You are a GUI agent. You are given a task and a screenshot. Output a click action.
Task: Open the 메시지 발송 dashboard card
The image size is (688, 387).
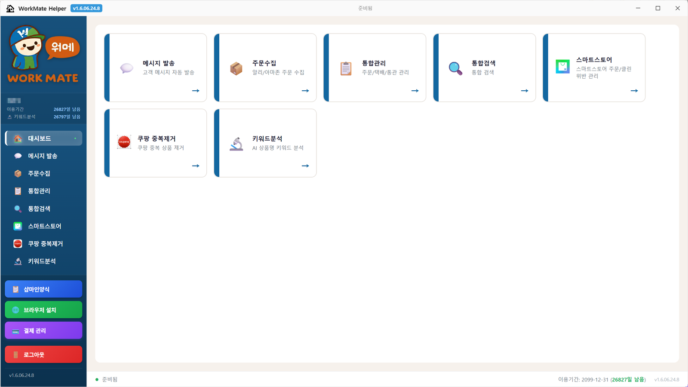click(156, 68)
